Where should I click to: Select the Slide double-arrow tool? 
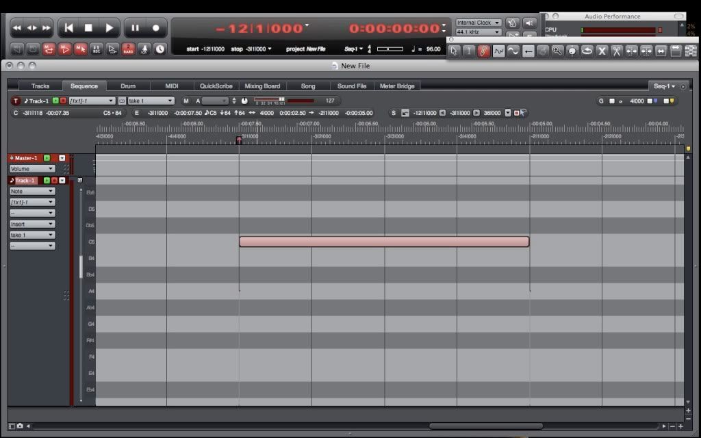661,51
